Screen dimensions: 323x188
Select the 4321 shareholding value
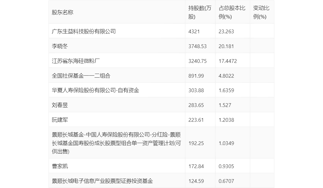tap(194, 32)
